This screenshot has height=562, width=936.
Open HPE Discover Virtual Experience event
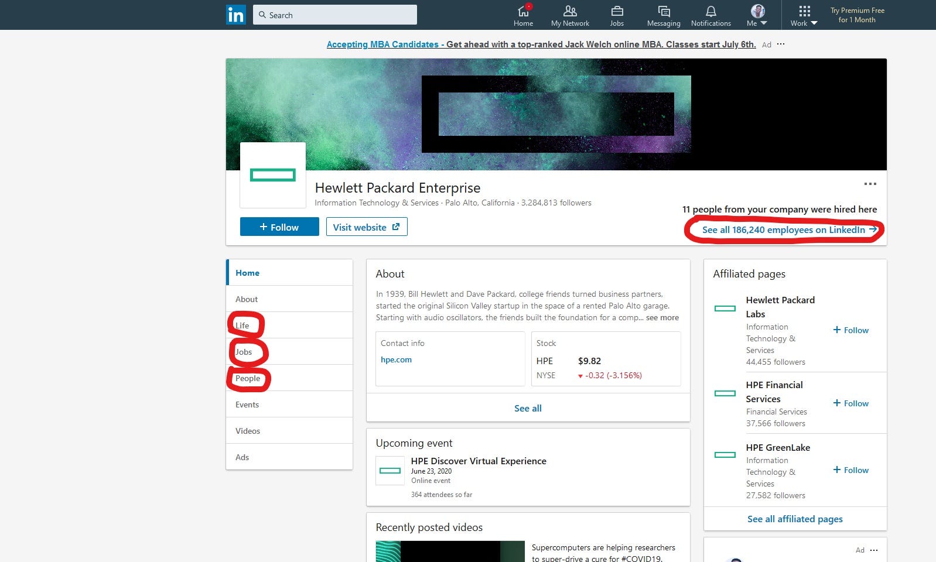479,461
